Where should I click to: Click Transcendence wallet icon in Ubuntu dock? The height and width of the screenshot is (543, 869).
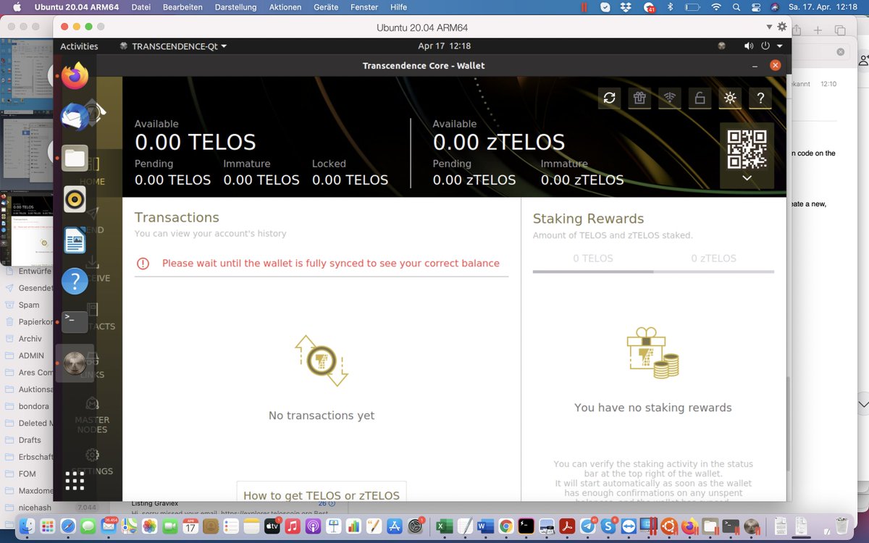point(75,363)
